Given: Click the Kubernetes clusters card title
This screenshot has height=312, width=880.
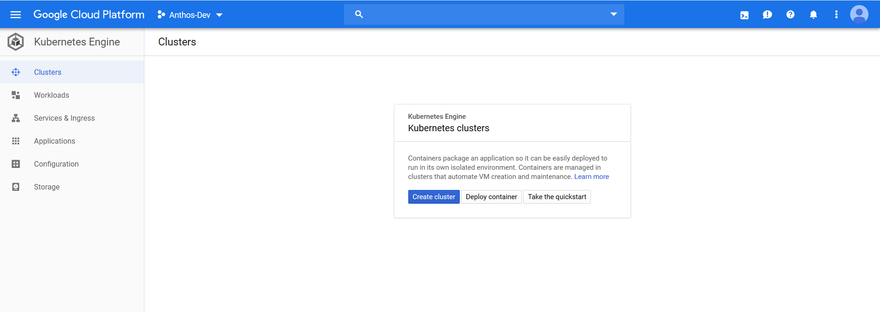Looking at the screenshot, I should point(448,128).
